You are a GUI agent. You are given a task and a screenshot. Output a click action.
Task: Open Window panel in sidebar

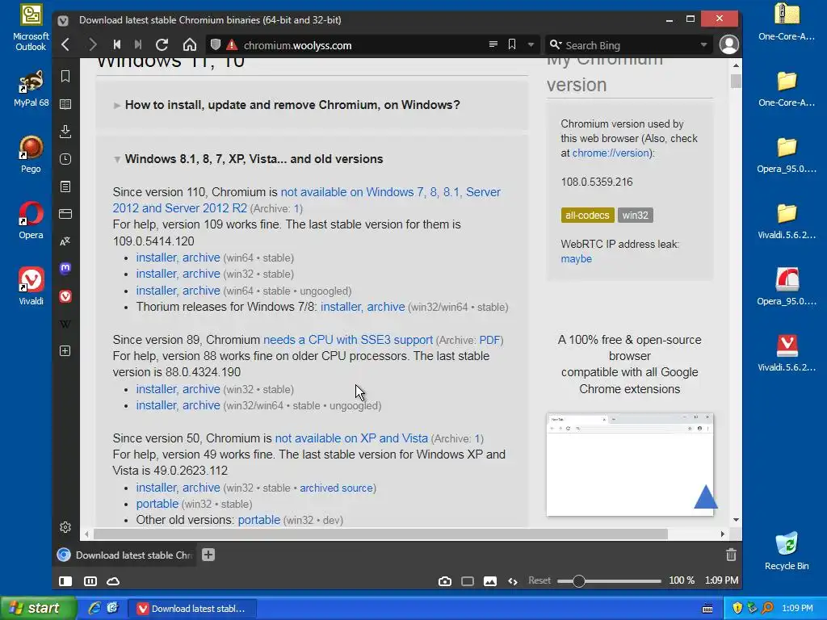(65, 213)
